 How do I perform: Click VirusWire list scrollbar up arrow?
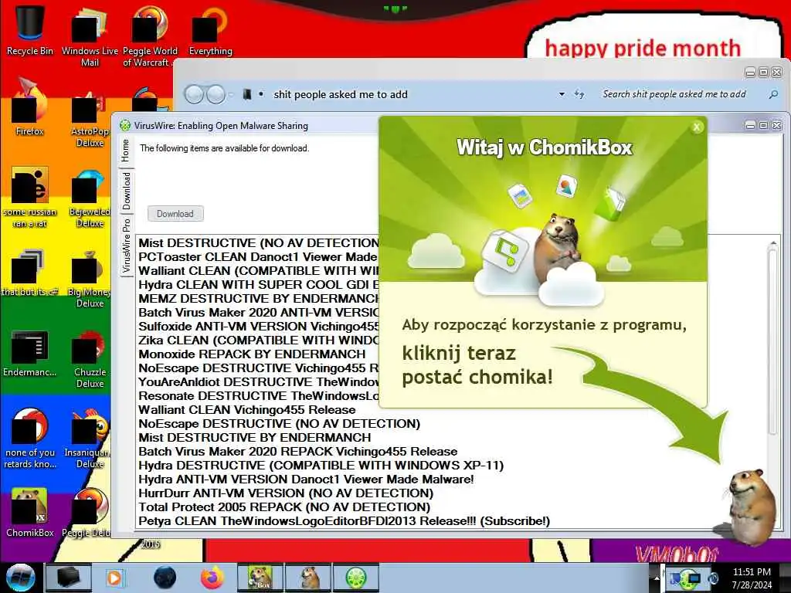772,243
